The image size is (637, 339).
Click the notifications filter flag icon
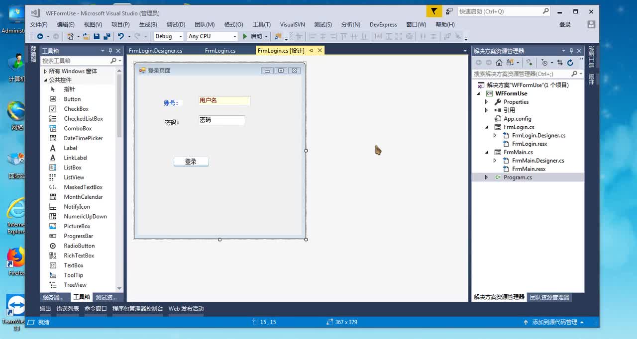click(x=434, y=11)
